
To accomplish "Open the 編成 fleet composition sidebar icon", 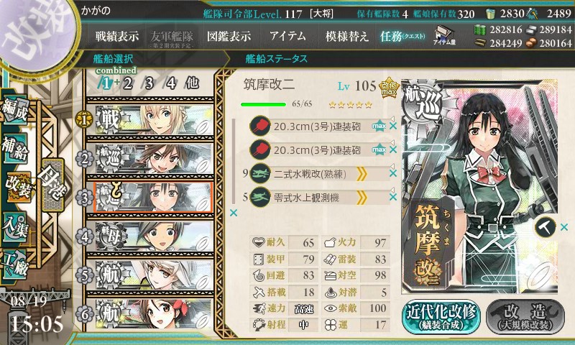I will pos(15,109).
